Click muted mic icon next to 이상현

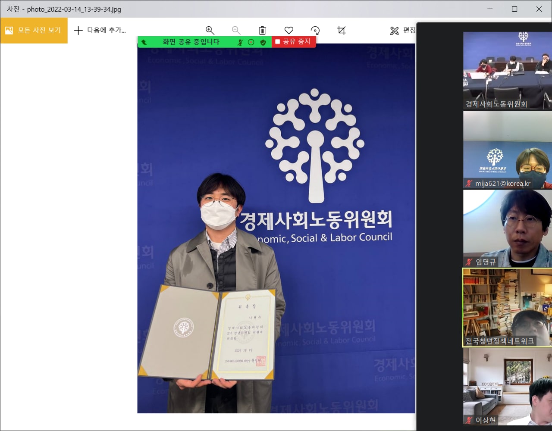pos(469,420)
